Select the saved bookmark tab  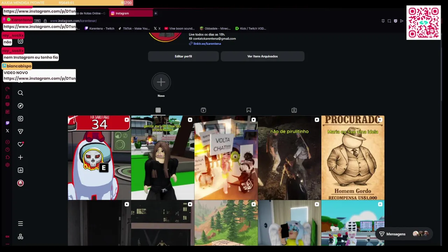pyautogui.click(x=249, y=110)
